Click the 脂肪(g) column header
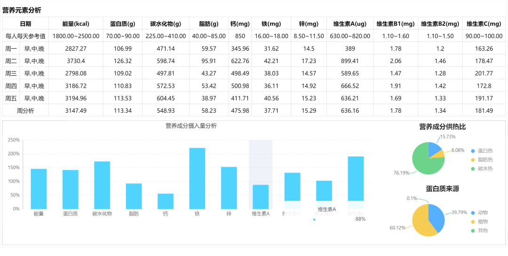508x256 pixels. pos(209,23)
